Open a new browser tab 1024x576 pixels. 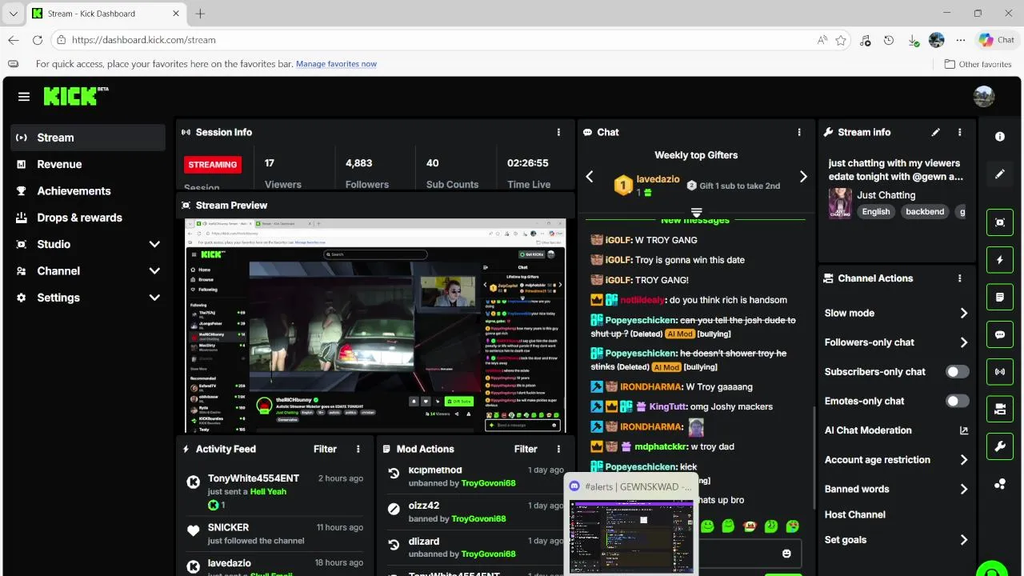[x=200, y=14]
